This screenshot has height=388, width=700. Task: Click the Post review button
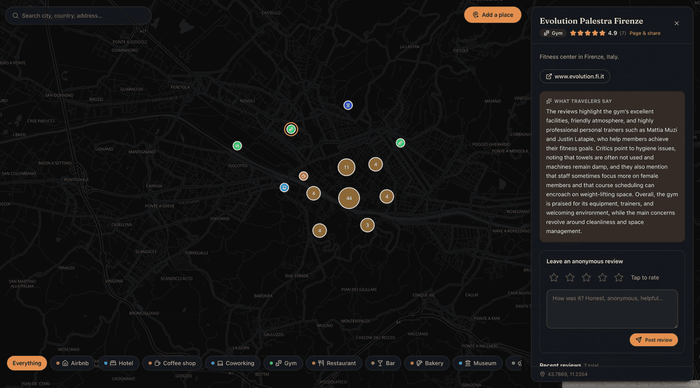click(x=654, y=340)
